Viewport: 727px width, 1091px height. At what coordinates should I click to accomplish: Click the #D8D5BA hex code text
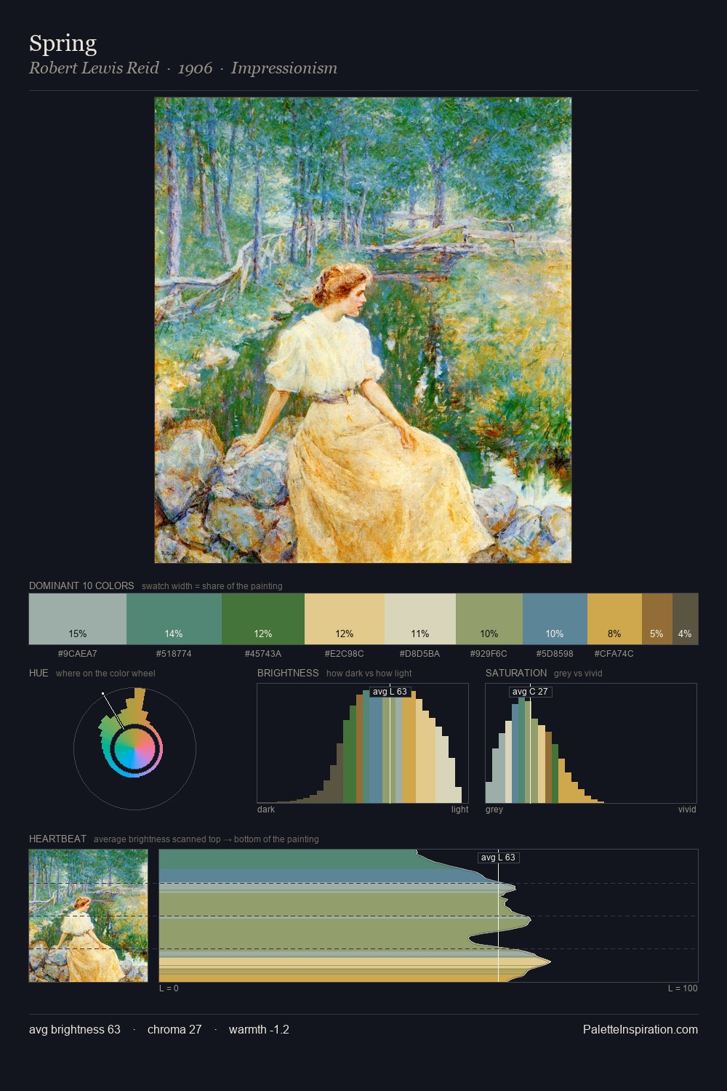pyautogui.click(x=420, y=654)
